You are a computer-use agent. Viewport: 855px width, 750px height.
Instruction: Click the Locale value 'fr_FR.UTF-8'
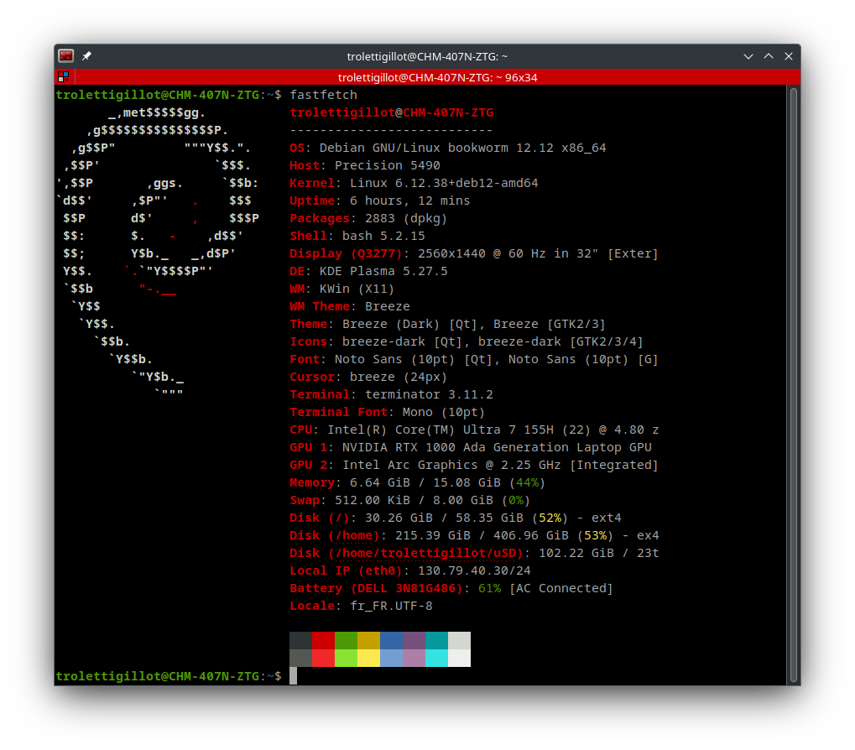coord(391,606)
